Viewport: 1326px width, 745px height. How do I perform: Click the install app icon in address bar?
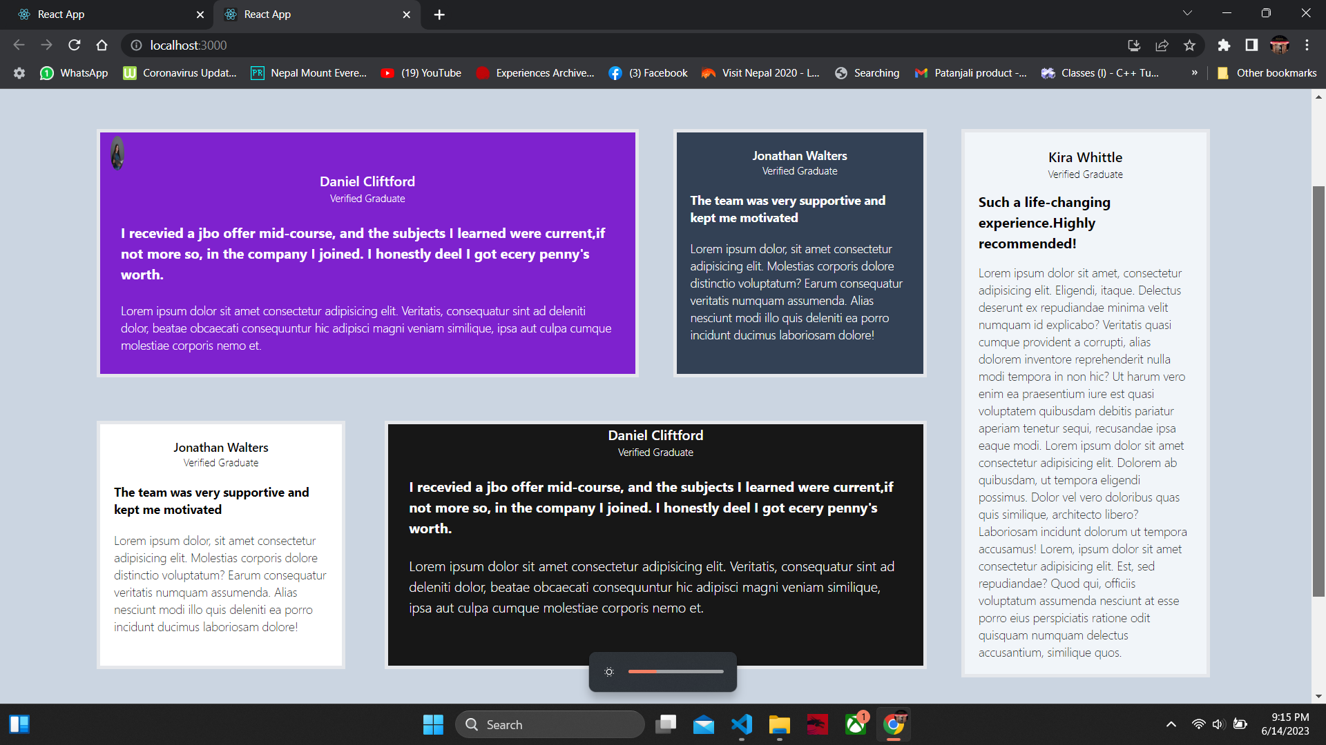1134,45
